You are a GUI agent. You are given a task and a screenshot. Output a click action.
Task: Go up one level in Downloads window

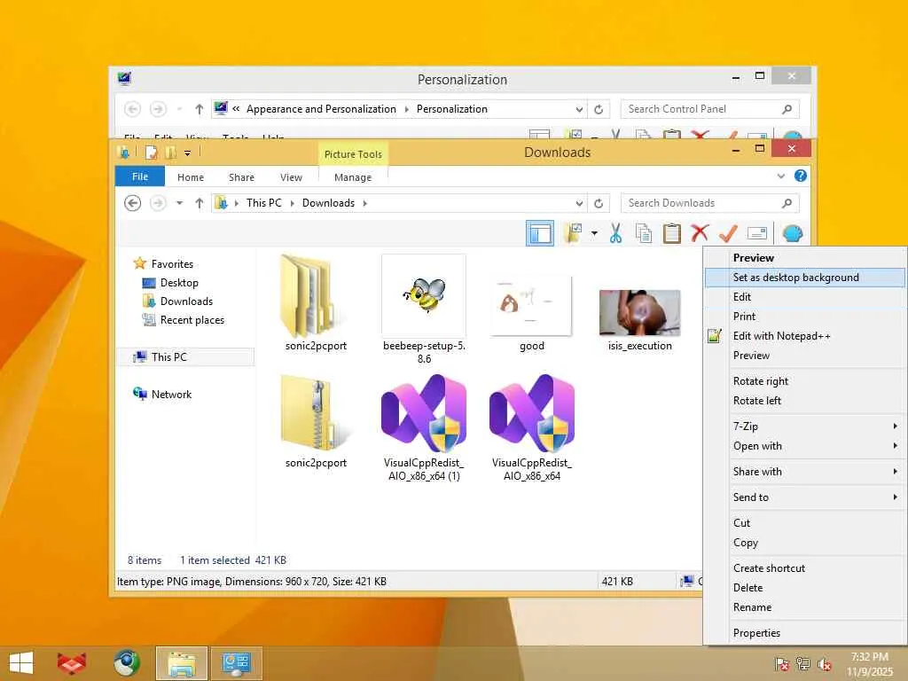pos(199,203)
